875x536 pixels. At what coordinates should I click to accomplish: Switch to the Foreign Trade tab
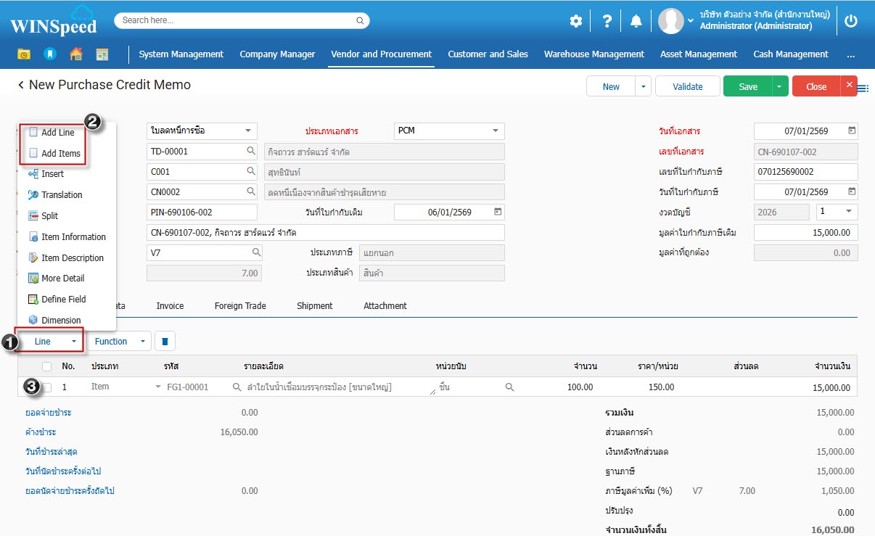tap(240, 306)
